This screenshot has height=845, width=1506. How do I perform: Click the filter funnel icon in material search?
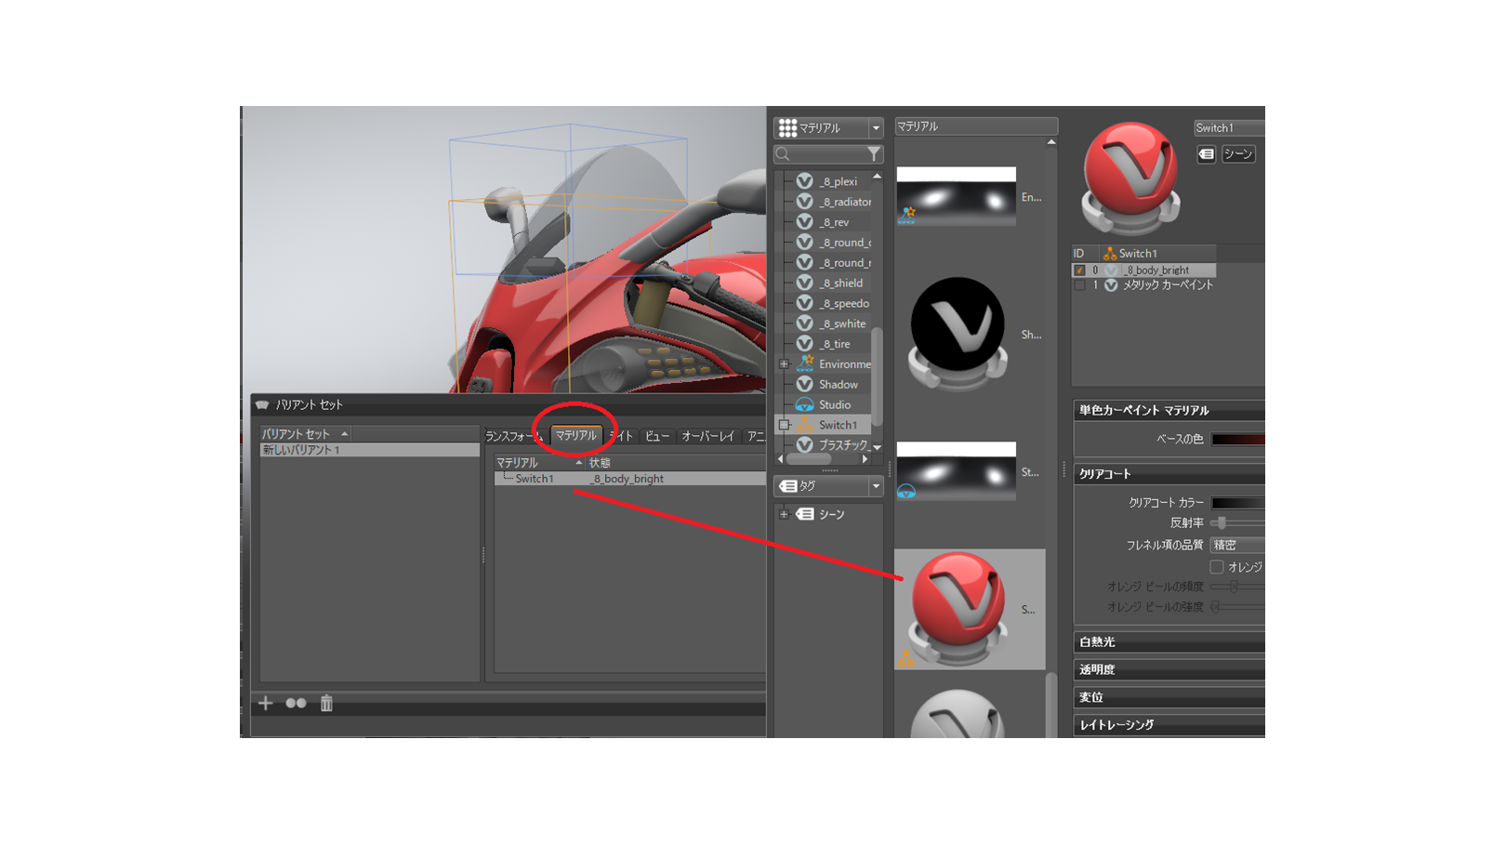(873, 154)
